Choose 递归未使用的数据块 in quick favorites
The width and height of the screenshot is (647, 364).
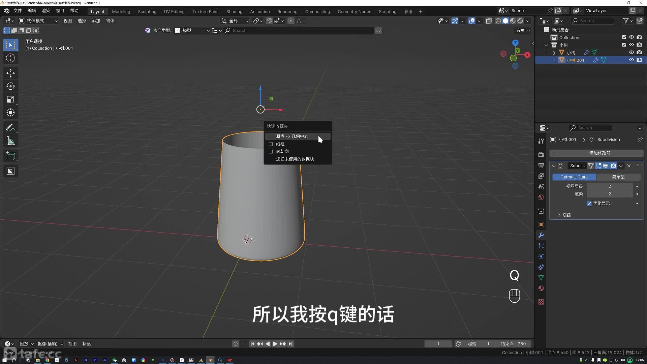click(298, 159)
